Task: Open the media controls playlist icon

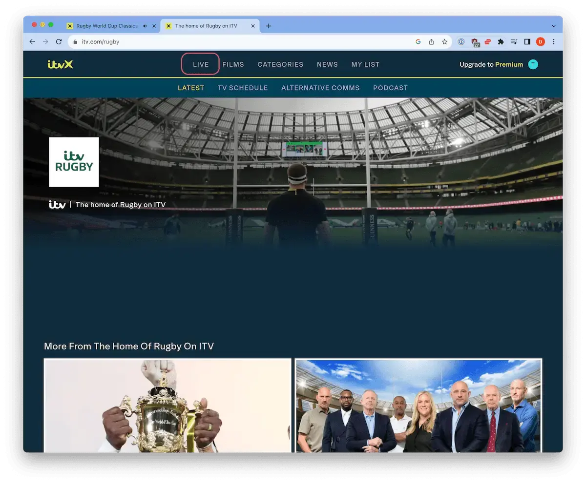Action: pyautogui.click(x=514, y=42)
